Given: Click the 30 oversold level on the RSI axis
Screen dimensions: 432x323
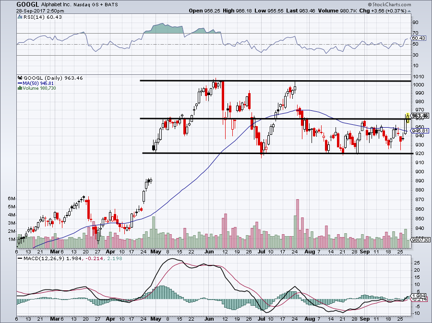Looking at the screenshot, I should pos(416,55).
